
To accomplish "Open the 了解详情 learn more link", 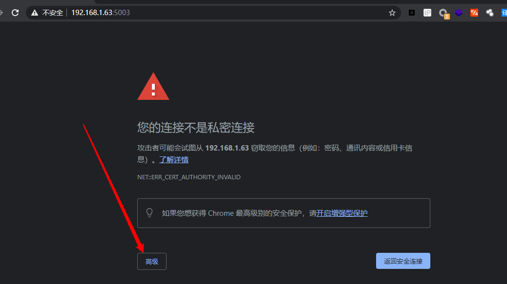I will pyautogui.click(x=174, y=160).
